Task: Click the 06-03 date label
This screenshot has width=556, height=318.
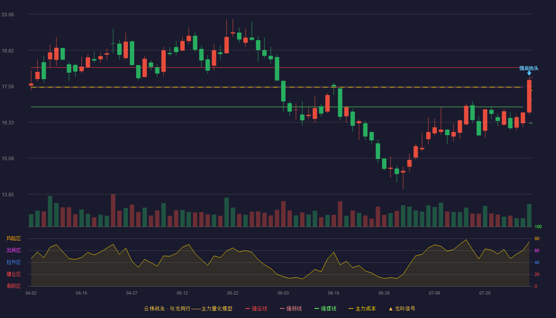Action: pos(283,293)
